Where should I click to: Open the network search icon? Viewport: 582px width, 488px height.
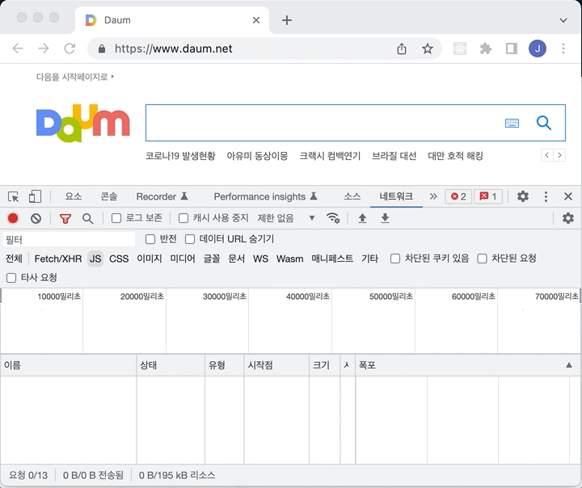point(88,219)
